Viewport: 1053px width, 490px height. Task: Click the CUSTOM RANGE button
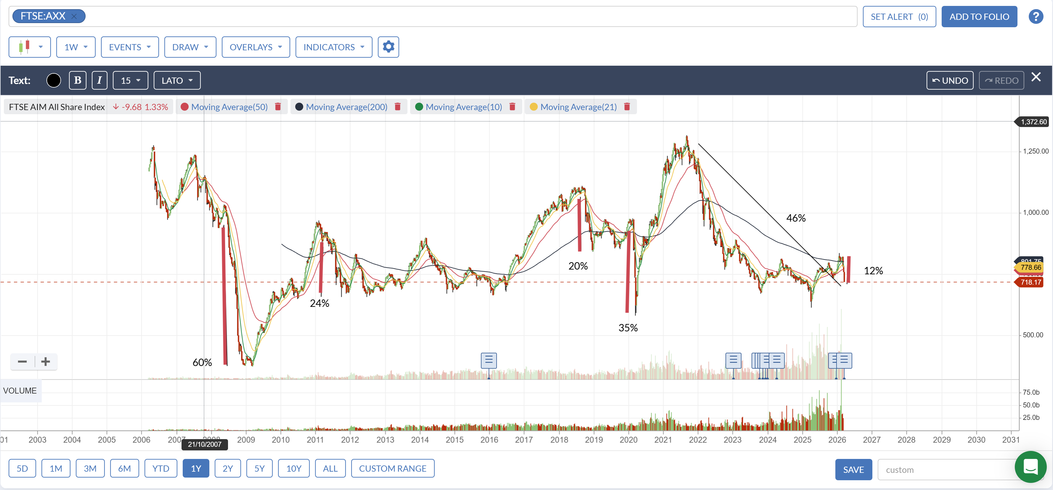click(392, 468)
